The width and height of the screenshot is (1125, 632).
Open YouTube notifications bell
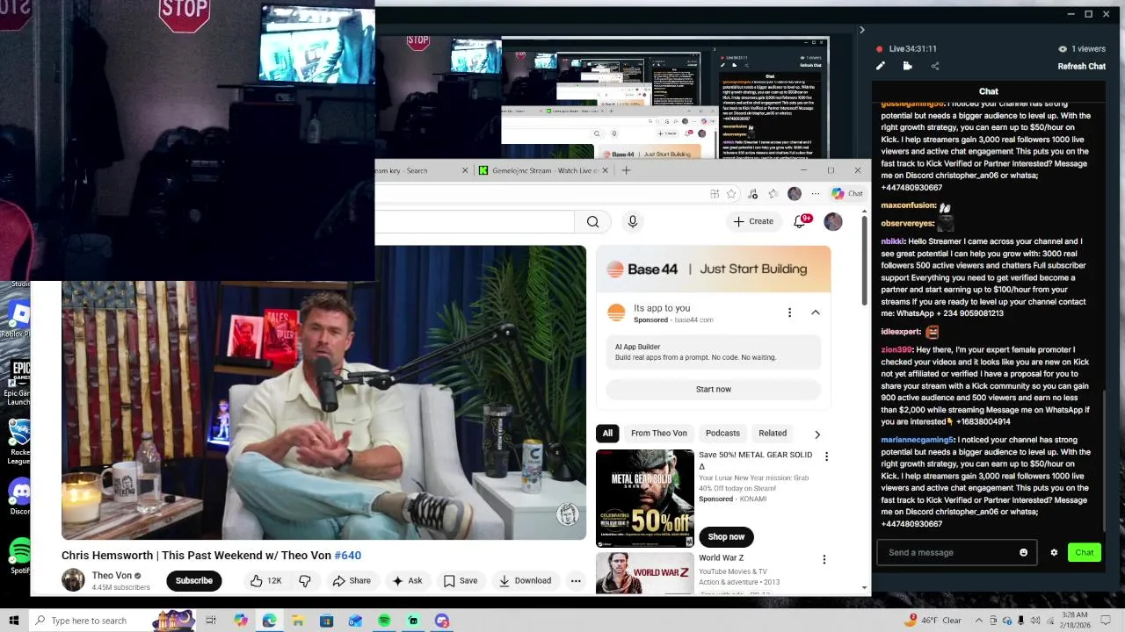coord(800,221)
